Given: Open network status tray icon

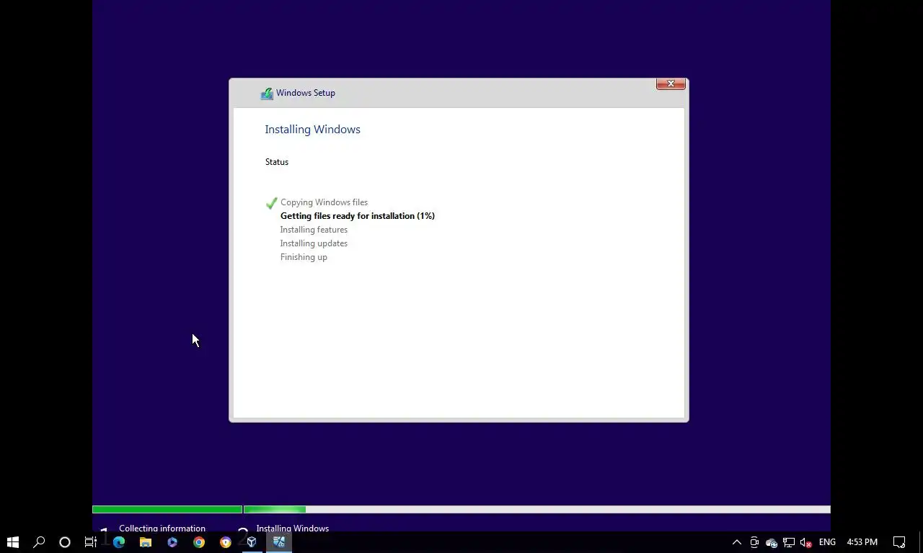Looking at the screenshot, I should (x=789, y=542).
